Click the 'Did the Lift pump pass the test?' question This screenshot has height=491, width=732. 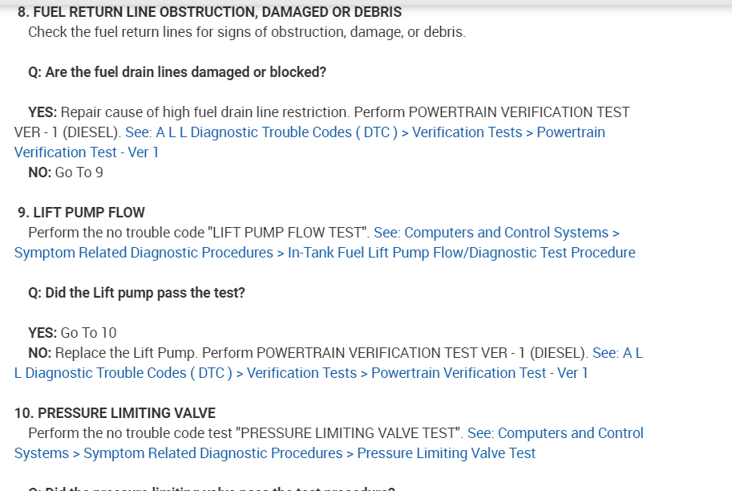pyautogui.click(x=136, y=293)
